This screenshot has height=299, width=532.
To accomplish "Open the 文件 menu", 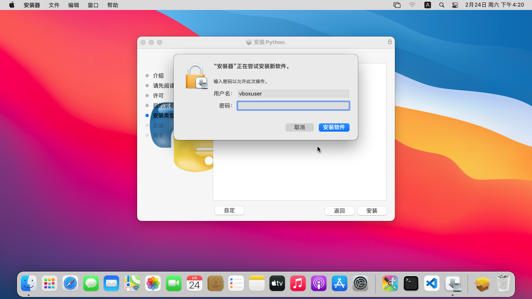I will tap(54, 5).
